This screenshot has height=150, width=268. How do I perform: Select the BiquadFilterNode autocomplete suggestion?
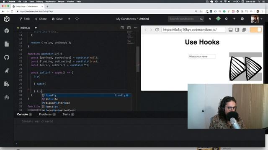coord(86,103)
